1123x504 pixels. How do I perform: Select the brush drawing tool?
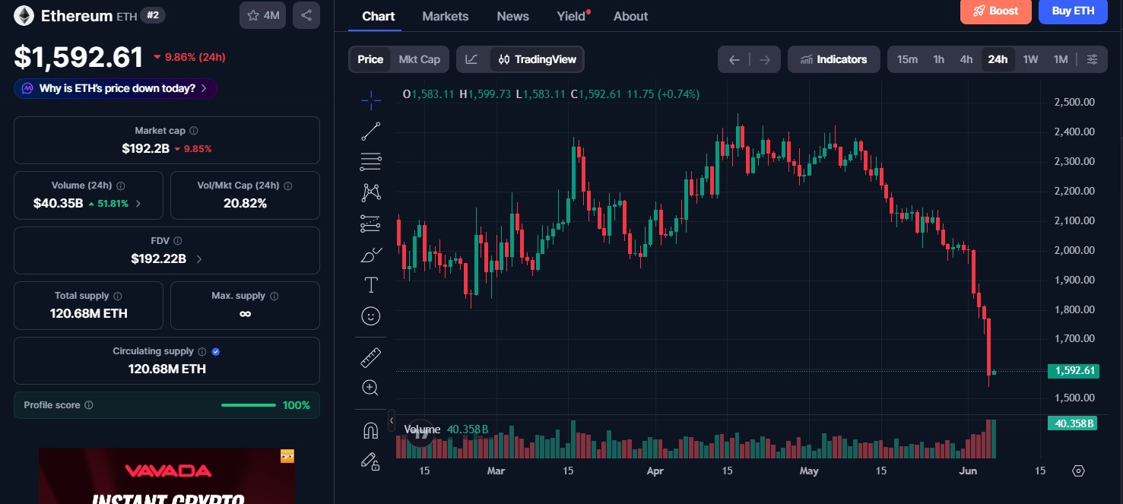[371, 255]
